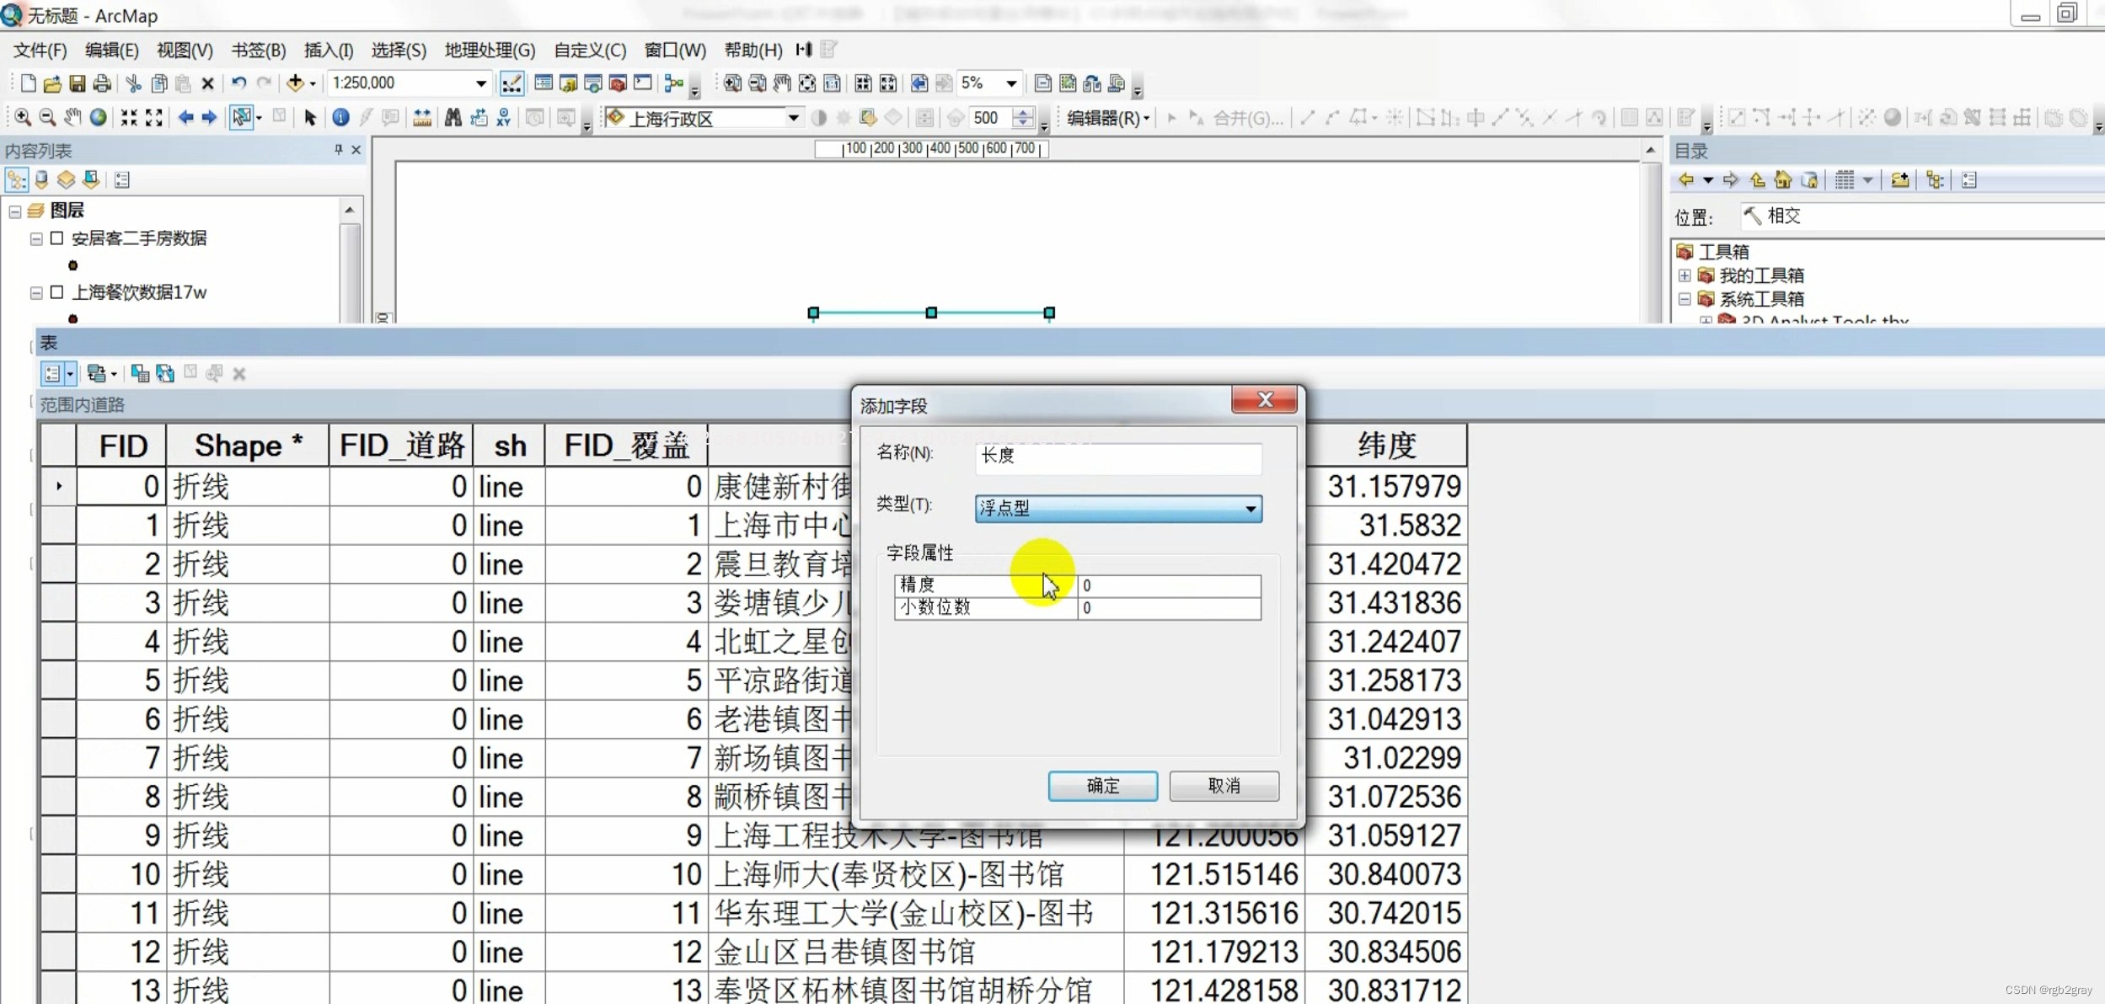Go up one level in Catalog

(x=1757, y=179)
